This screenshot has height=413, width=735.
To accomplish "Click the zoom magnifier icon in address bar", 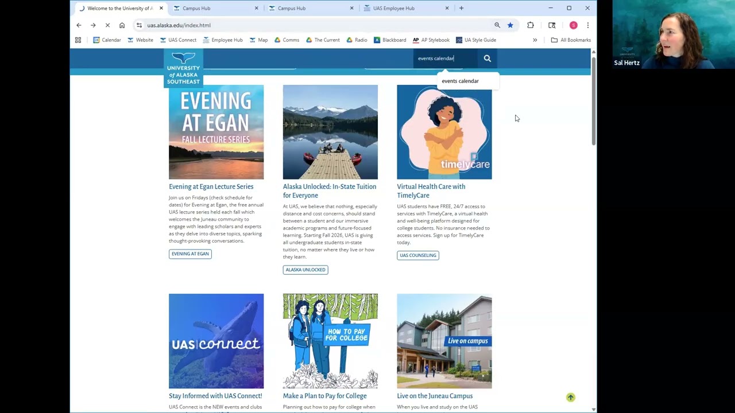I will click(x=497, y=25).
